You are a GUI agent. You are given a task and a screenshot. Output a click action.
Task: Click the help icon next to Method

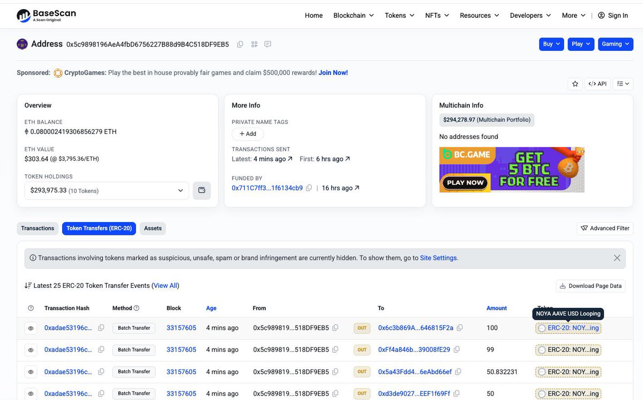[137, 308]
